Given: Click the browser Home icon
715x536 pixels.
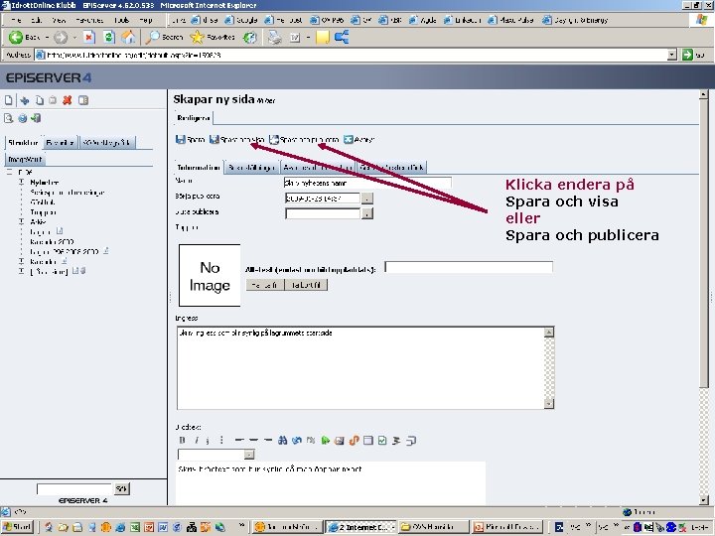Looking at the screenshot, I should (128, 37).
